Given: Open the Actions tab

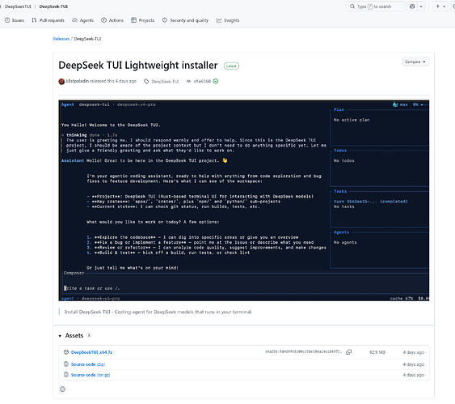Looking at the screenshot, I should [112, 20].
